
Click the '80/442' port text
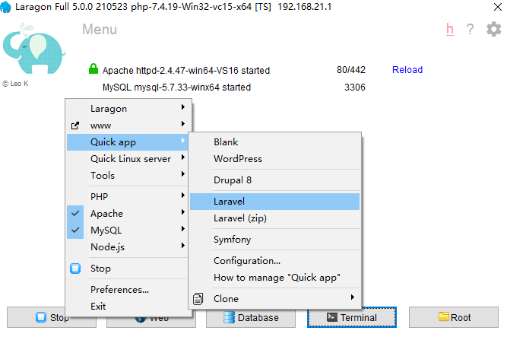(351, 70)
